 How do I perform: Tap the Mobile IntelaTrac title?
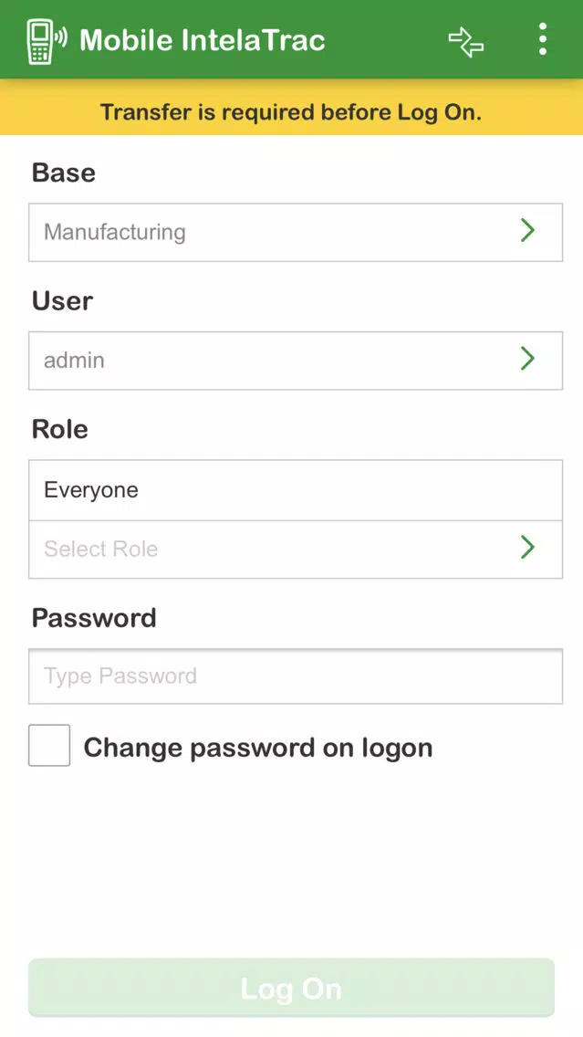(203, 40)
